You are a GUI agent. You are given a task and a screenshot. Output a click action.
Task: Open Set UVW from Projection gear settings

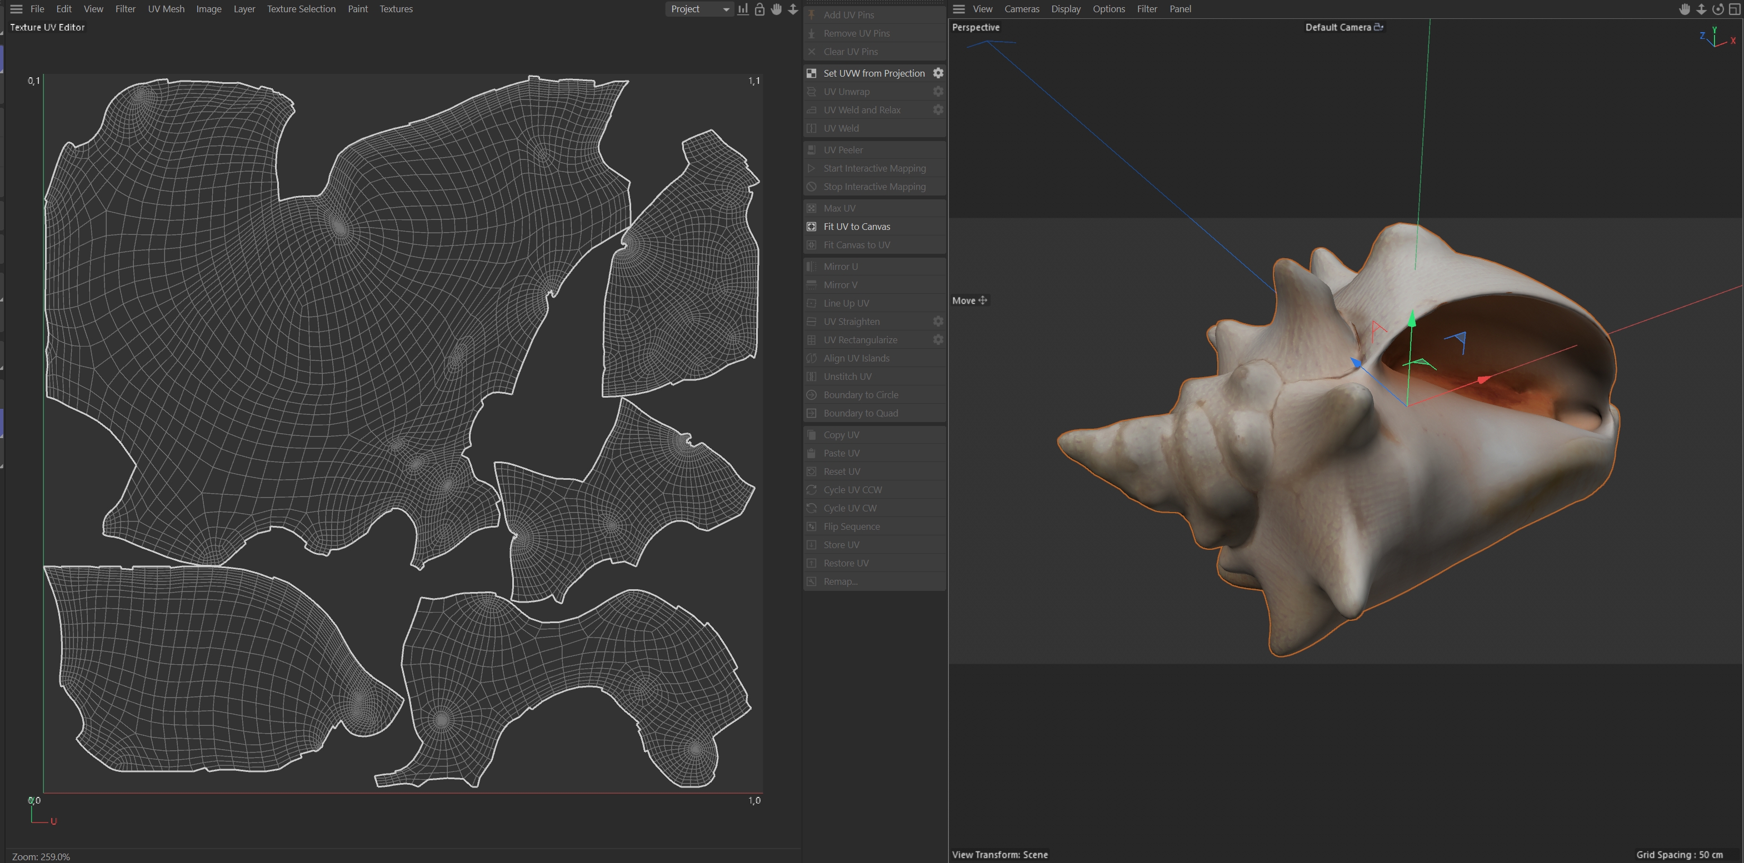(938, 73)
